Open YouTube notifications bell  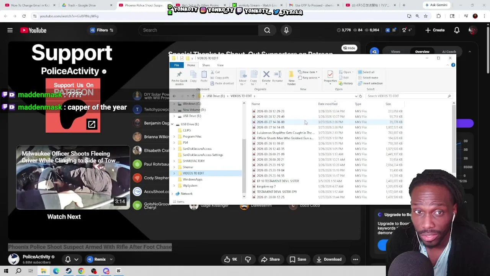coord(457,30)
